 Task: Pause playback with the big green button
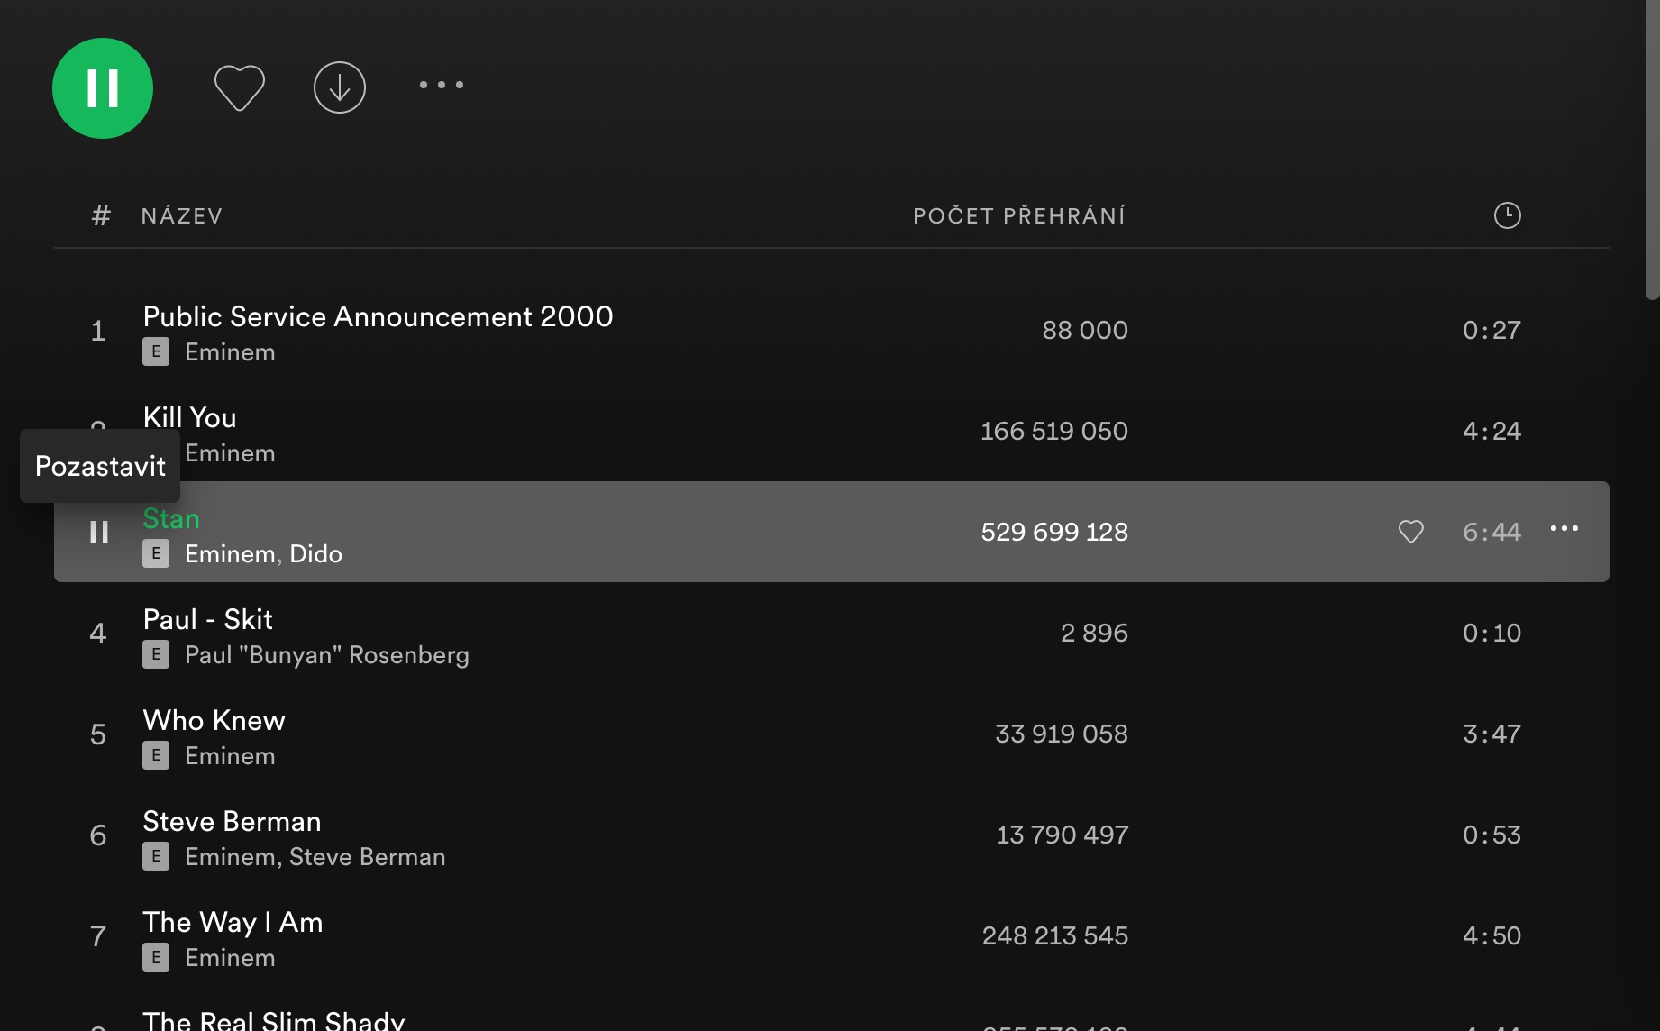103,88
